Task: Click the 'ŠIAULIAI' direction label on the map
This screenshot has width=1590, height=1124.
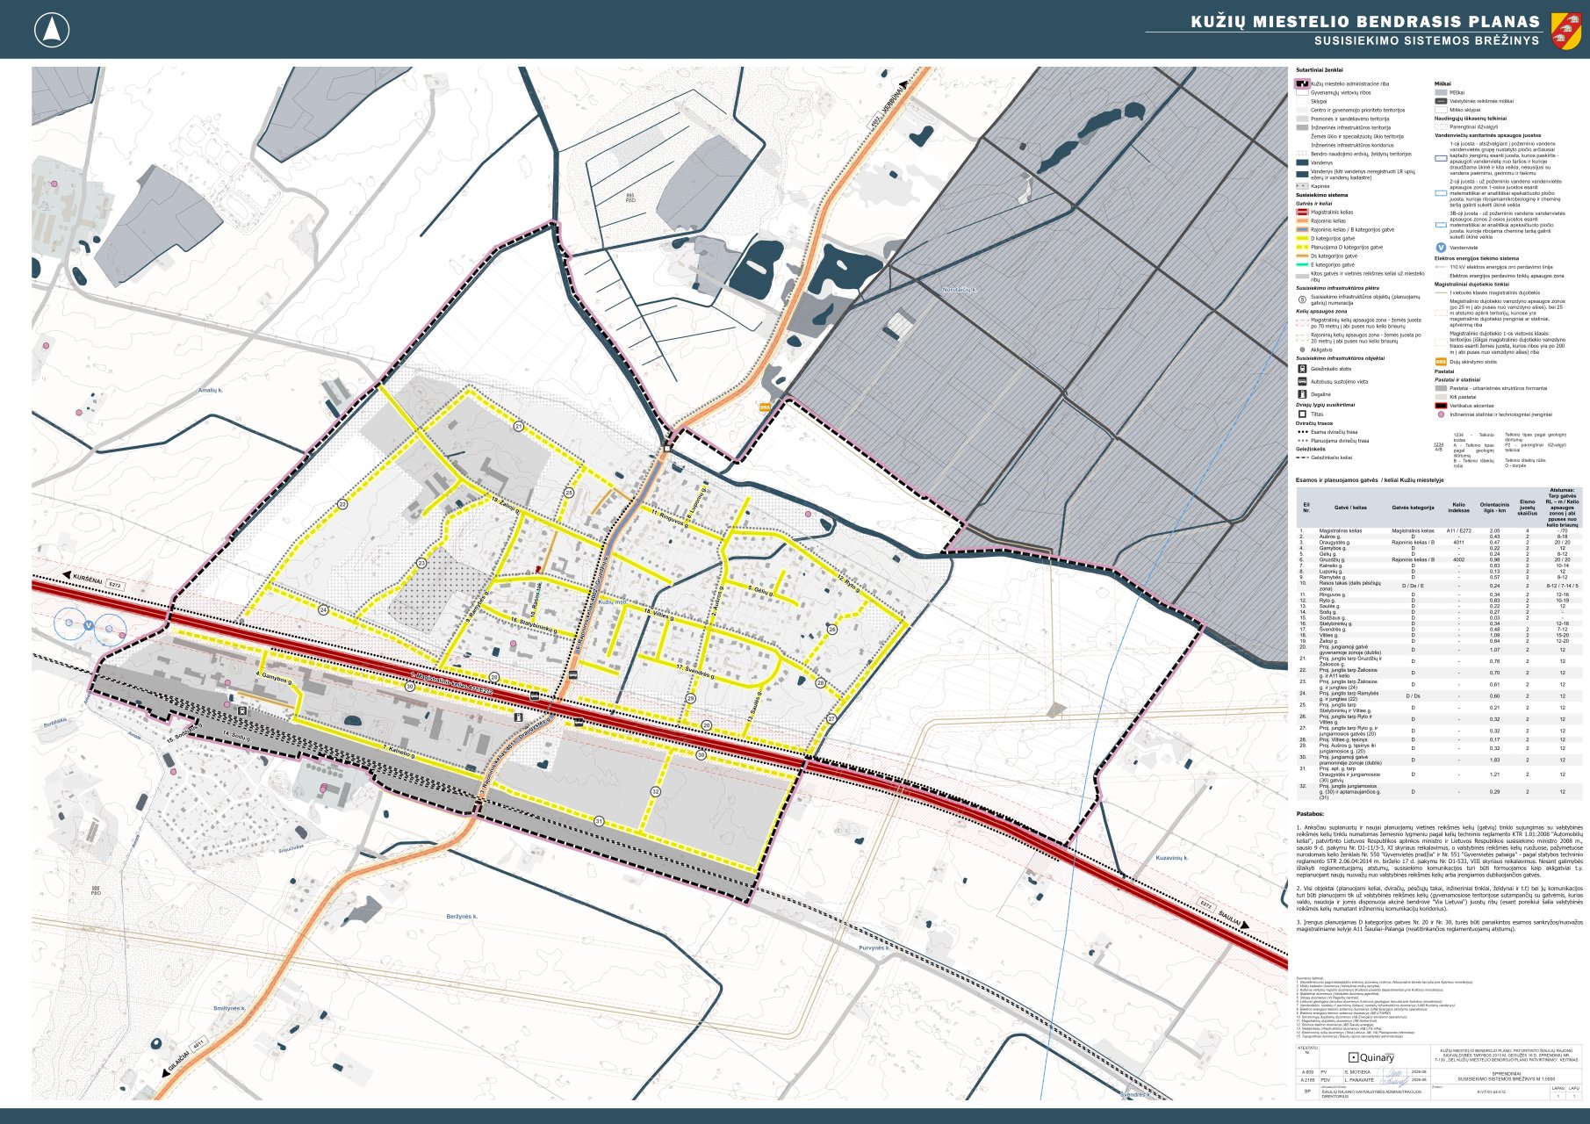Action: click(1229, 916)
